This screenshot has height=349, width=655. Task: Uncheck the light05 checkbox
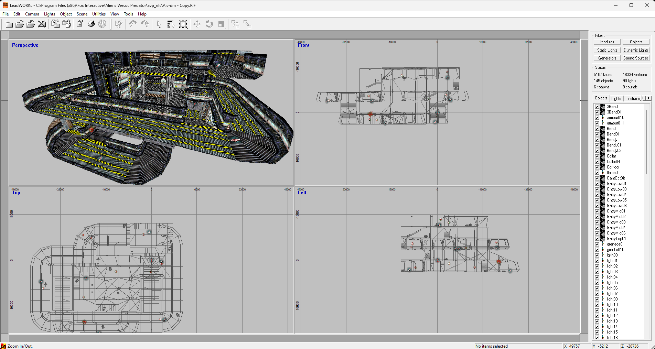(597, 283)
